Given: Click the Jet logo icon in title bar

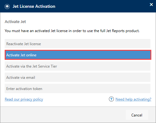Looking at the screenshot, I should pyautogui.click(x=7, y=7).
